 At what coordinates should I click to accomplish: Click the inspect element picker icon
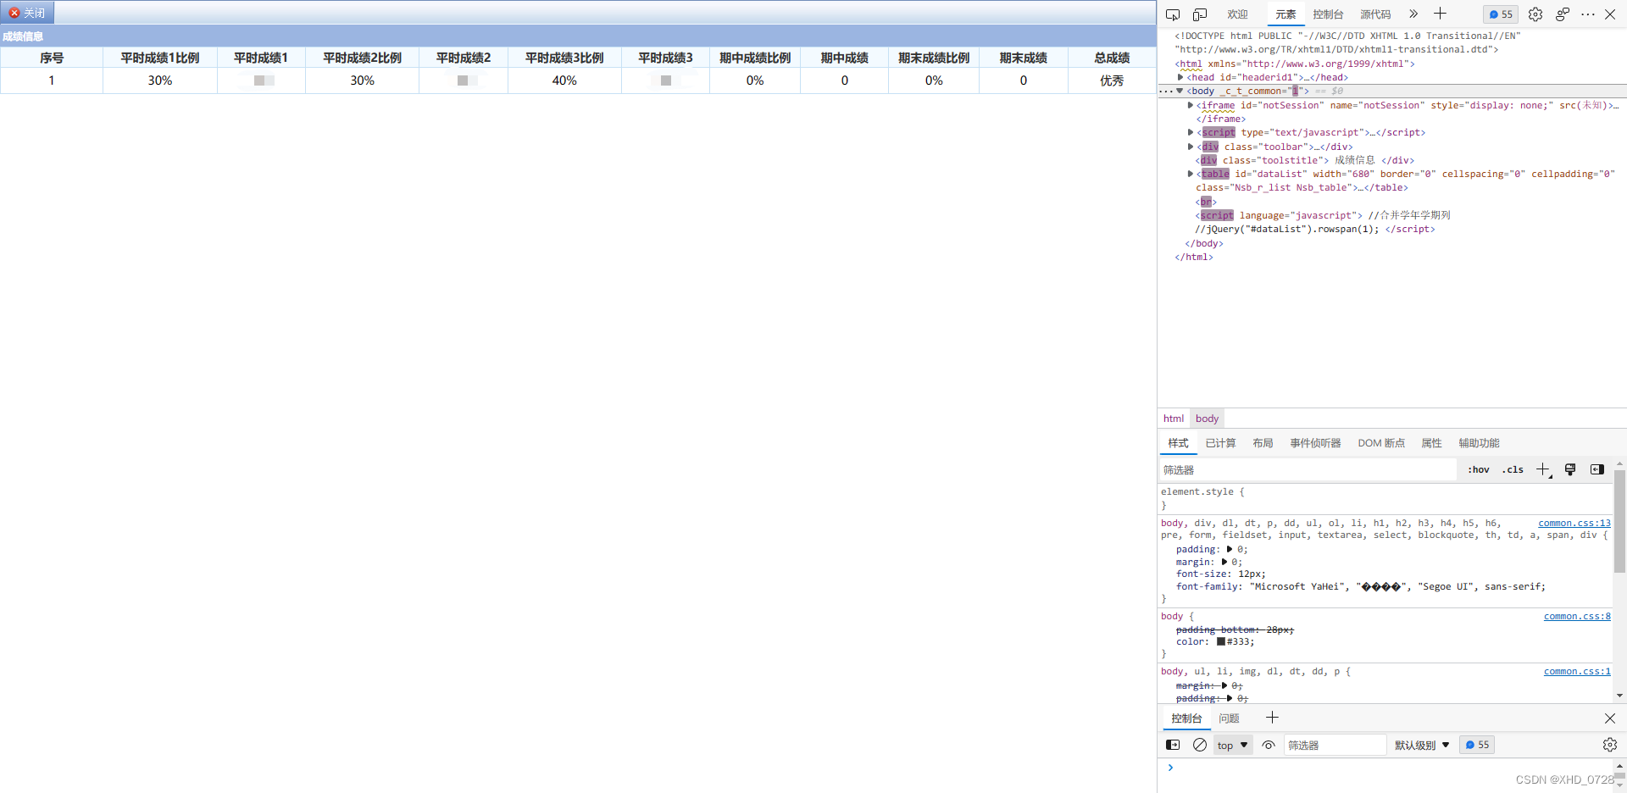1173,14
